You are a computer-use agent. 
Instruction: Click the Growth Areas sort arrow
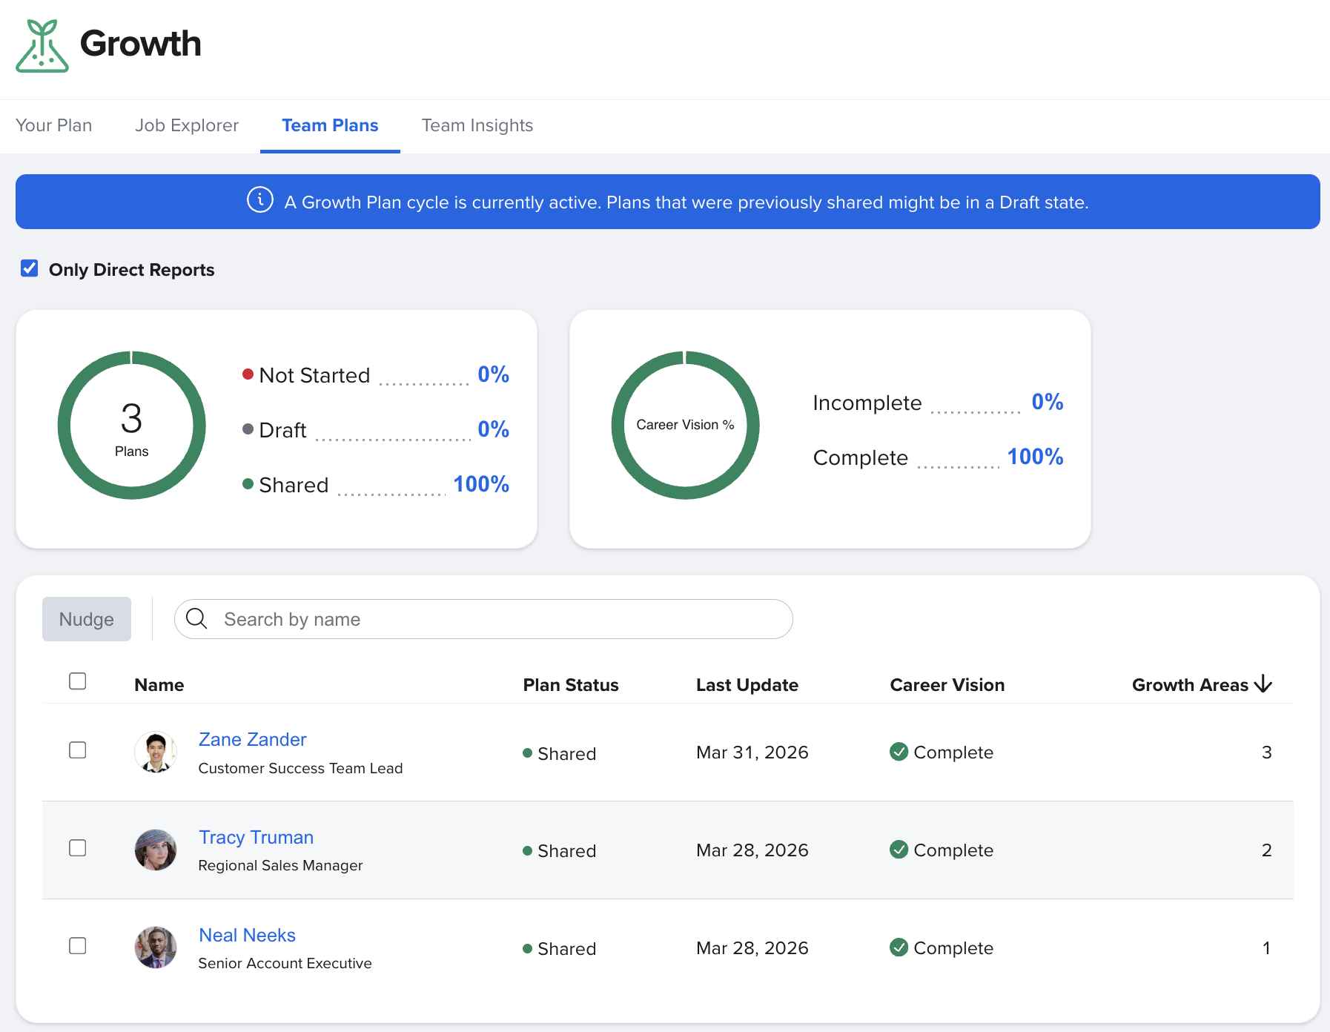click(1263, 684)
